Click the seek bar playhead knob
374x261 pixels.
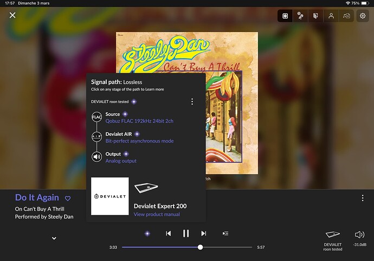[201, 247]
